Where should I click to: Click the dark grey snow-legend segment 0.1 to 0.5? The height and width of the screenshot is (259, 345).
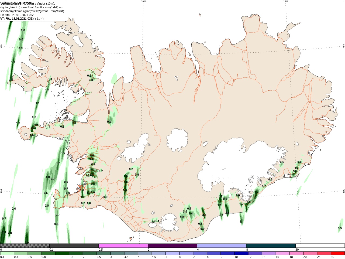[74, 246]
